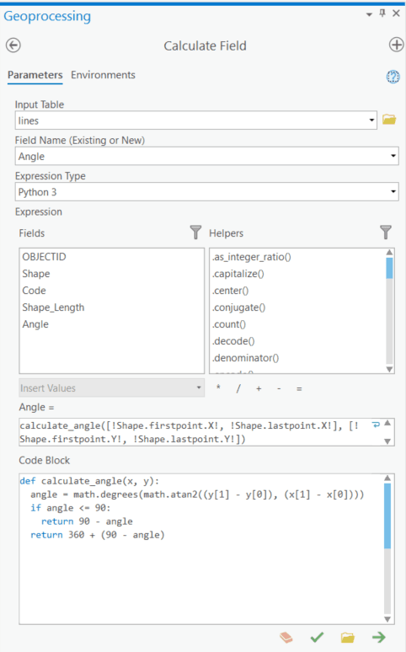Switch to the Parameters tab
The image size is (406, 652).
tap(35, 75)
